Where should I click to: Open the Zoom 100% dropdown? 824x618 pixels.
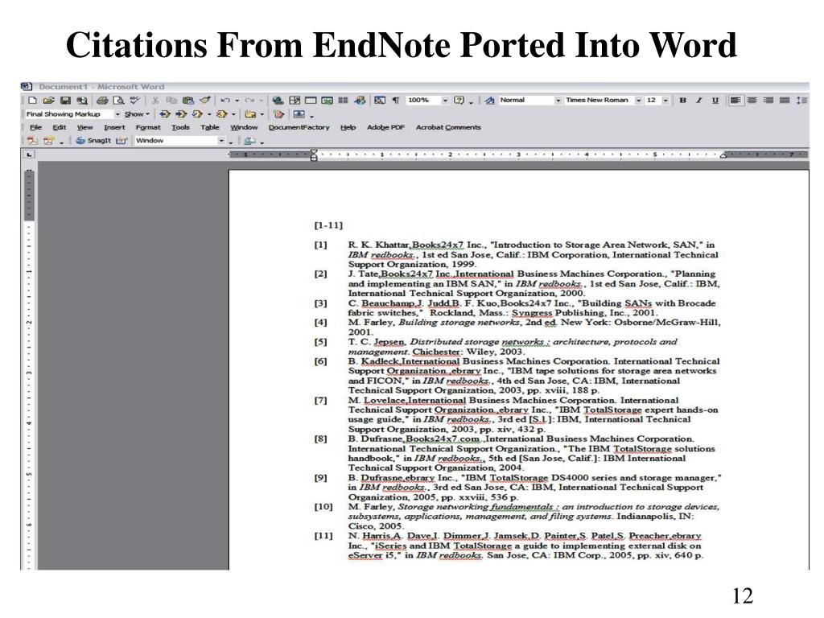click(x=445, y=101)
